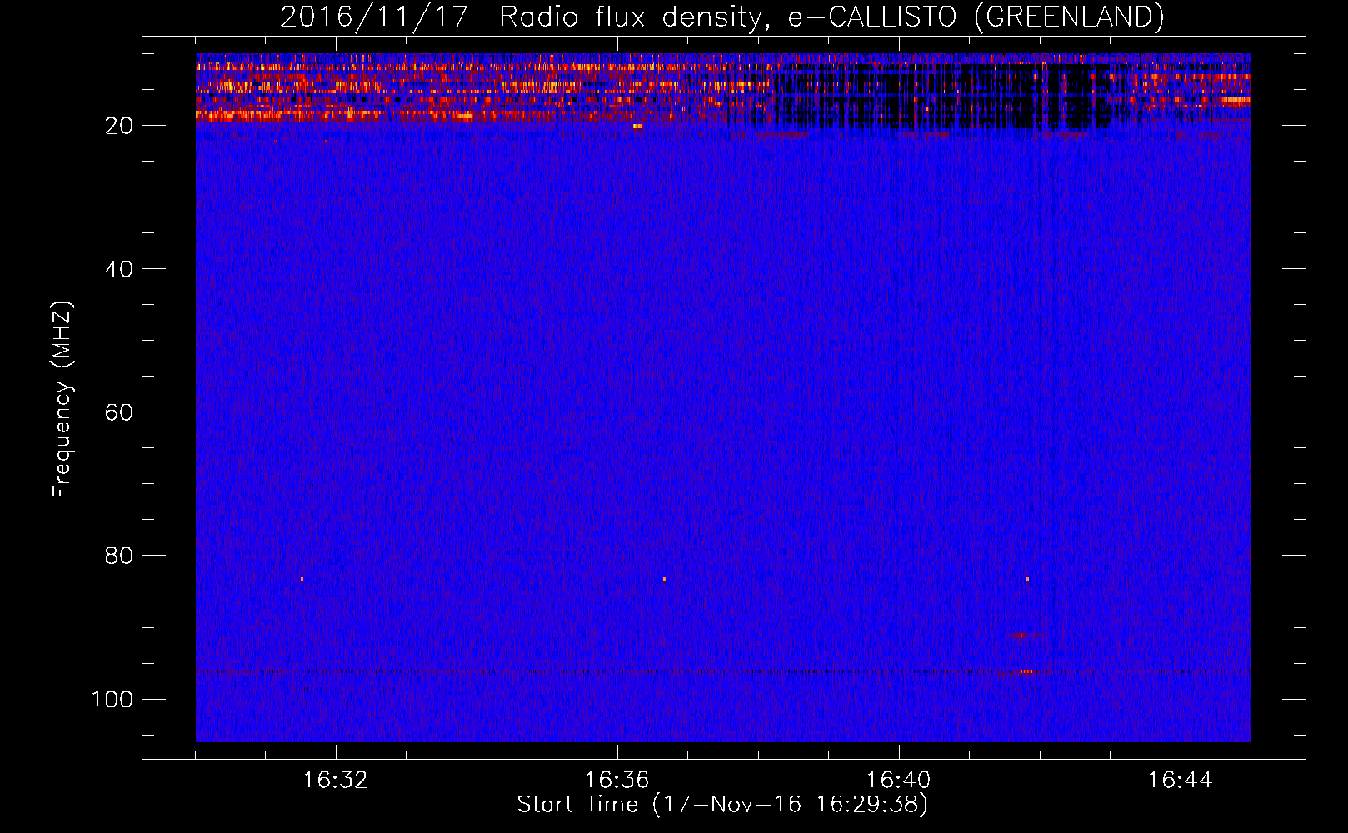Click the plot title mentioning e-CALLISTO (GREENLAND)
This screenshot has width=1348, height=833.
721,17
